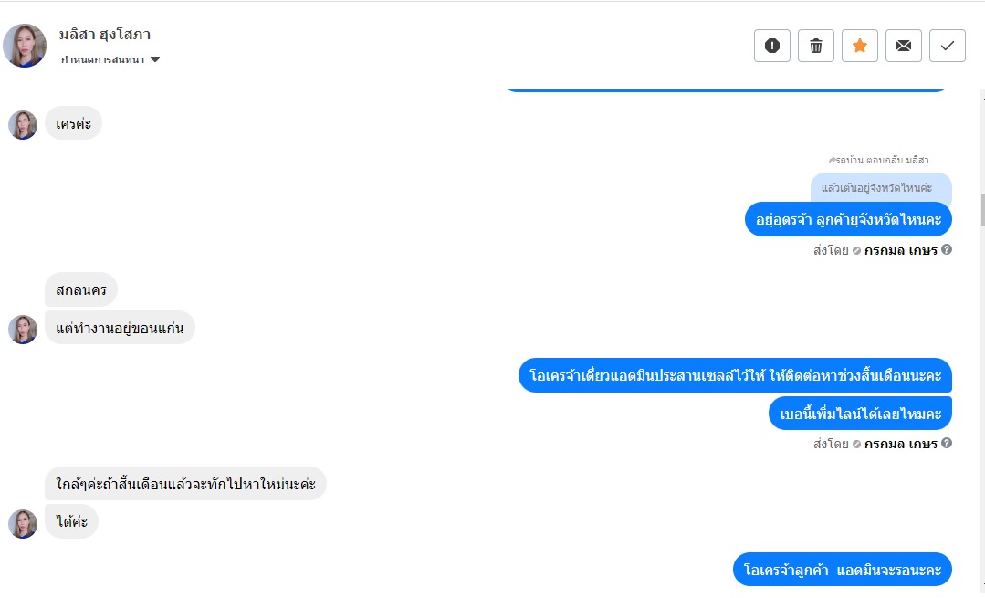Select the quoted reply bubble แล้วเต้นอยู่จังหวัดไหนคะ

pos(881,188)
